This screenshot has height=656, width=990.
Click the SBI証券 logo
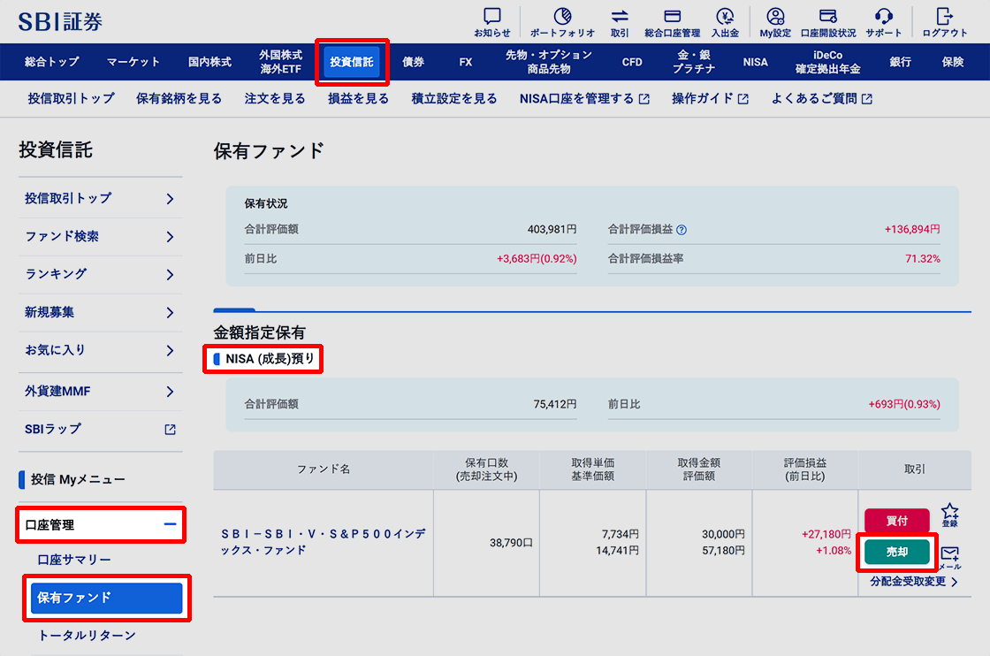coord(60,21)
